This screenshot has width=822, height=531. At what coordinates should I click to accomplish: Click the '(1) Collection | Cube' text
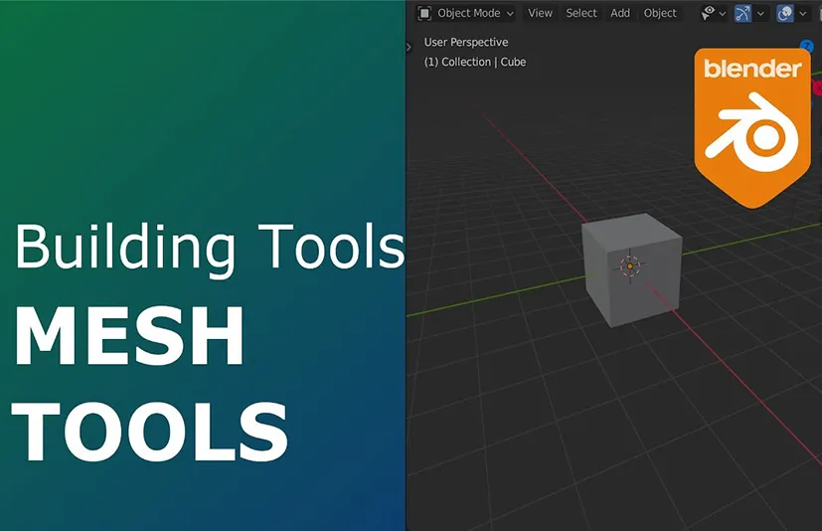click(475, 62)
